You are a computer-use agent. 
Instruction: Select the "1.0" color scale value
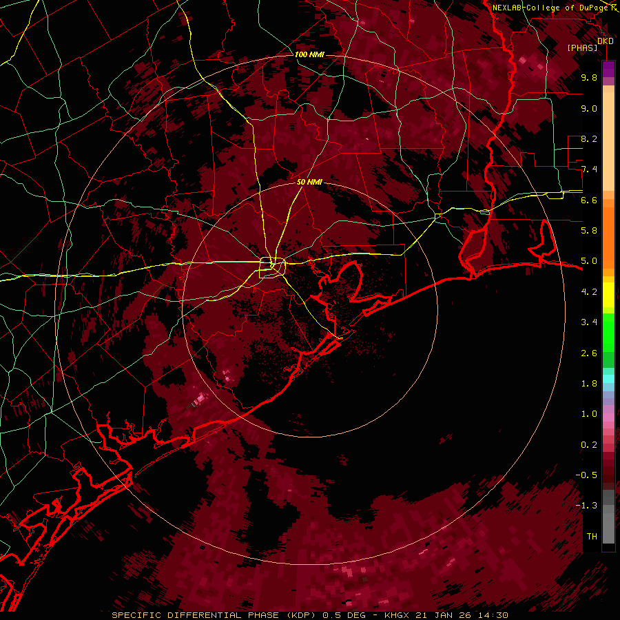[589, 414]
